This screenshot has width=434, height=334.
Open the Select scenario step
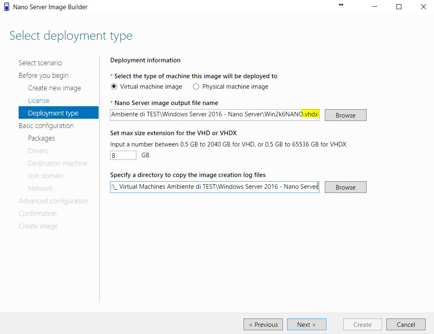(40, 63)
